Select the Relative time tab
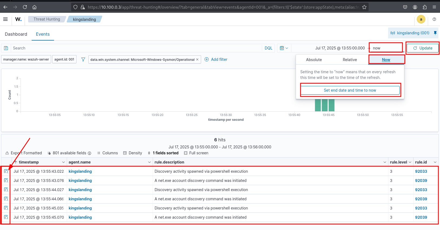This screenshot has width=440, height=230. pyautogui.click(x=350, y=60)
